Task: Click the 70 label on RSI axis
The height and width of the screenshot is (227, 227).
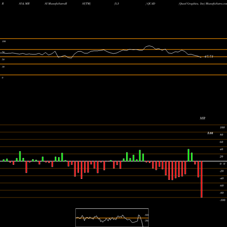Action: pos(3,52)
